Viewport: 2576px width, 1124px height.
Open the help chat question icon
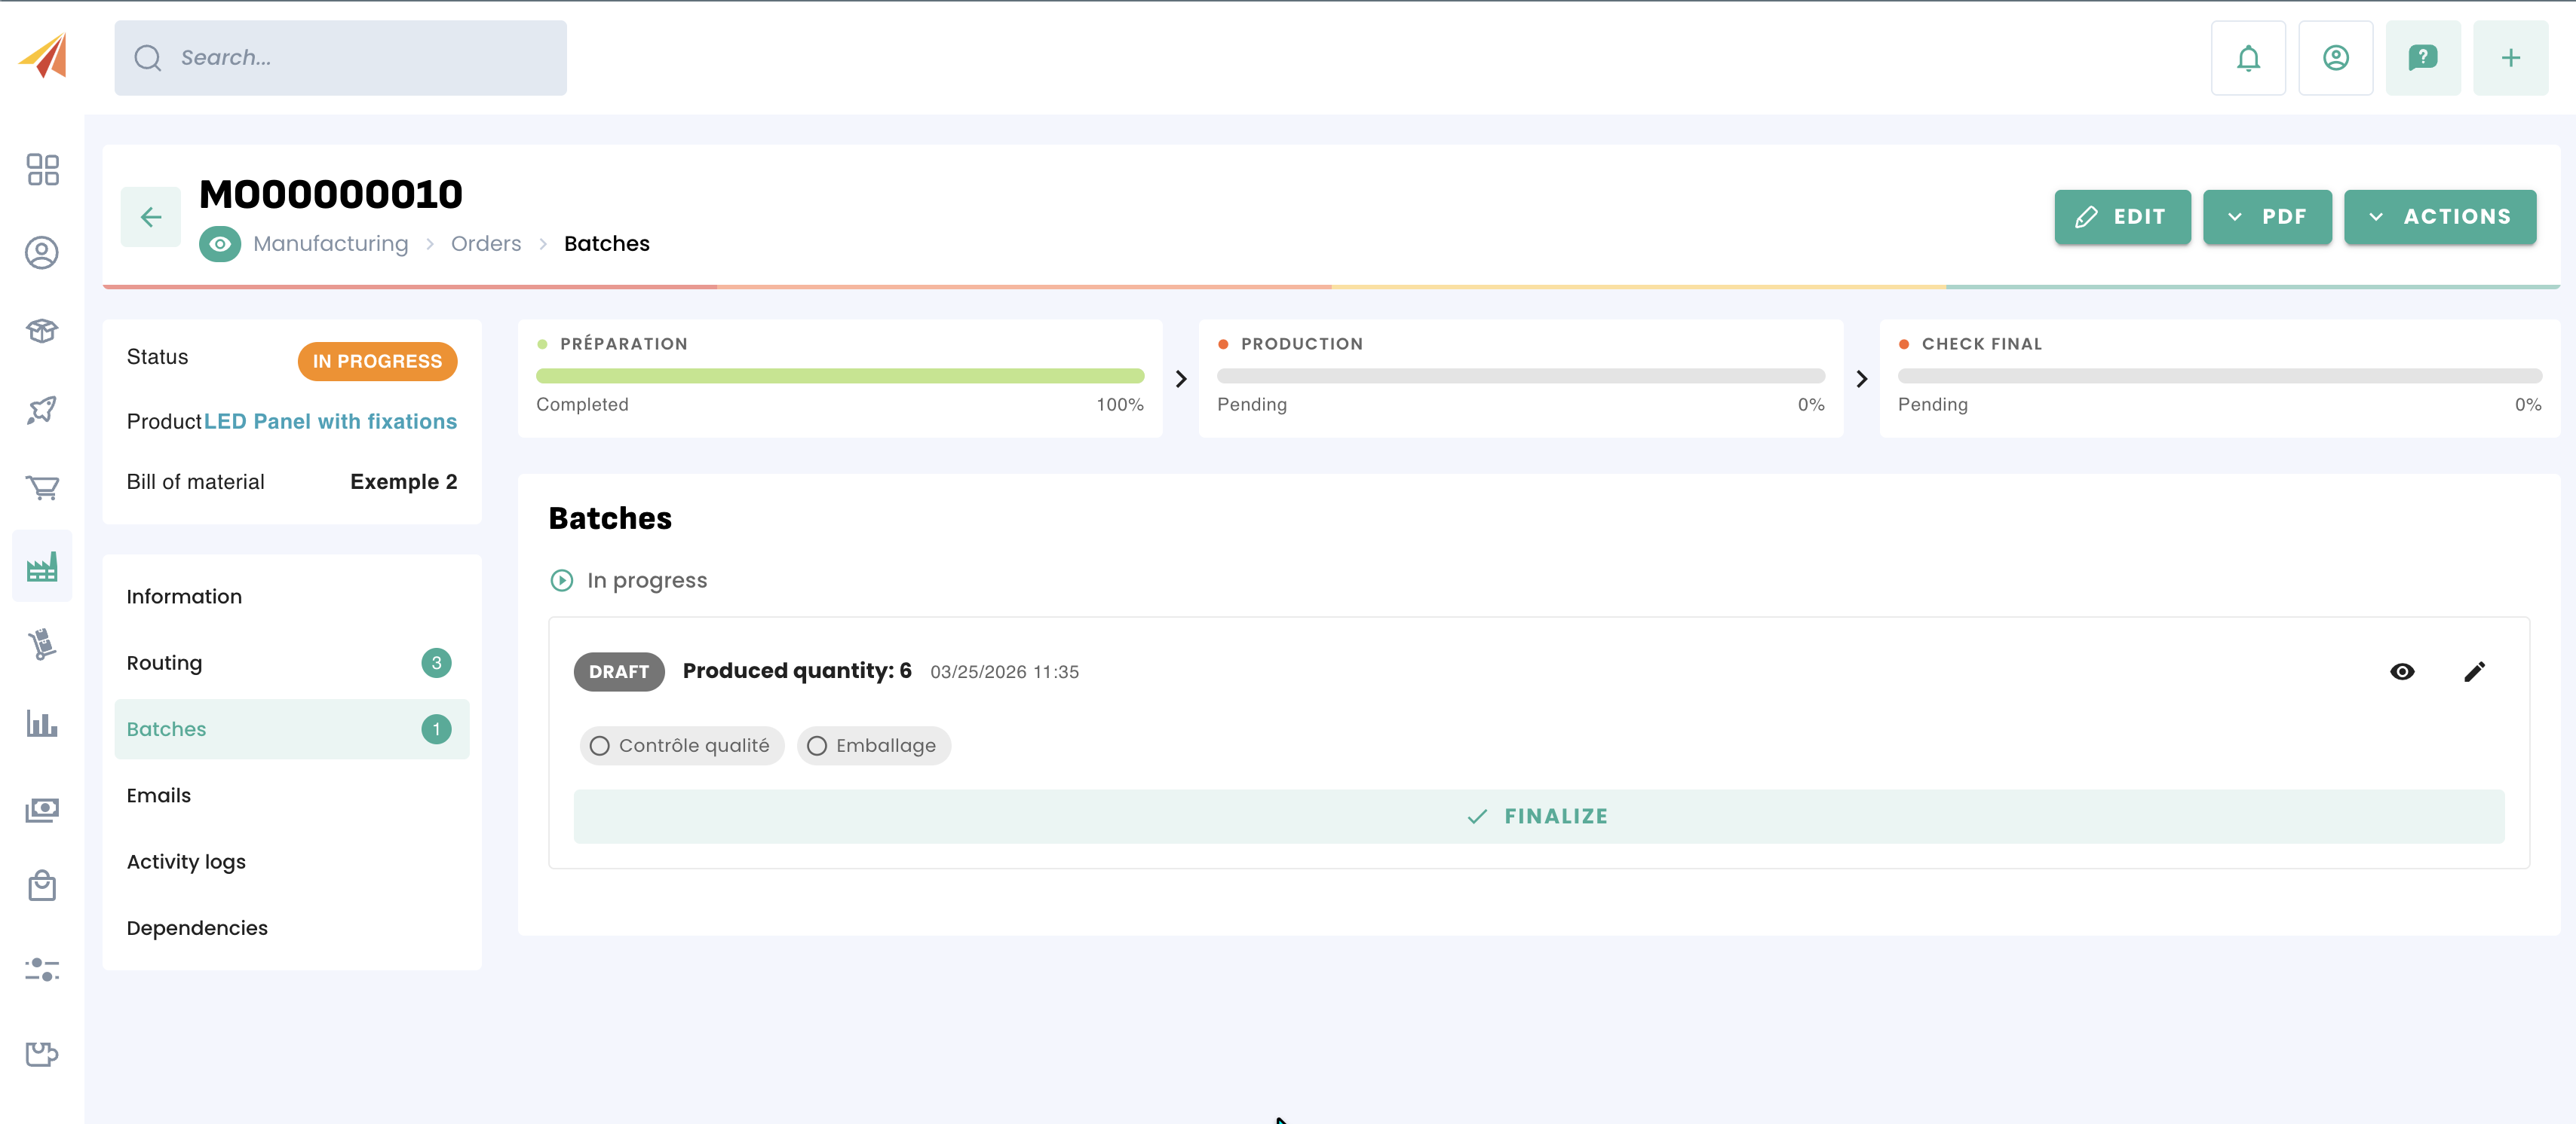tap(2422, 58)
